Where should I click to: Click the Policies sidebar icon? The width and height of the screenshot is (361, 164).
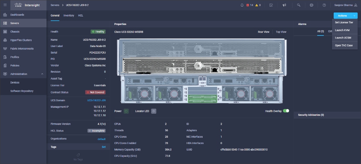[x=5, y=66]
